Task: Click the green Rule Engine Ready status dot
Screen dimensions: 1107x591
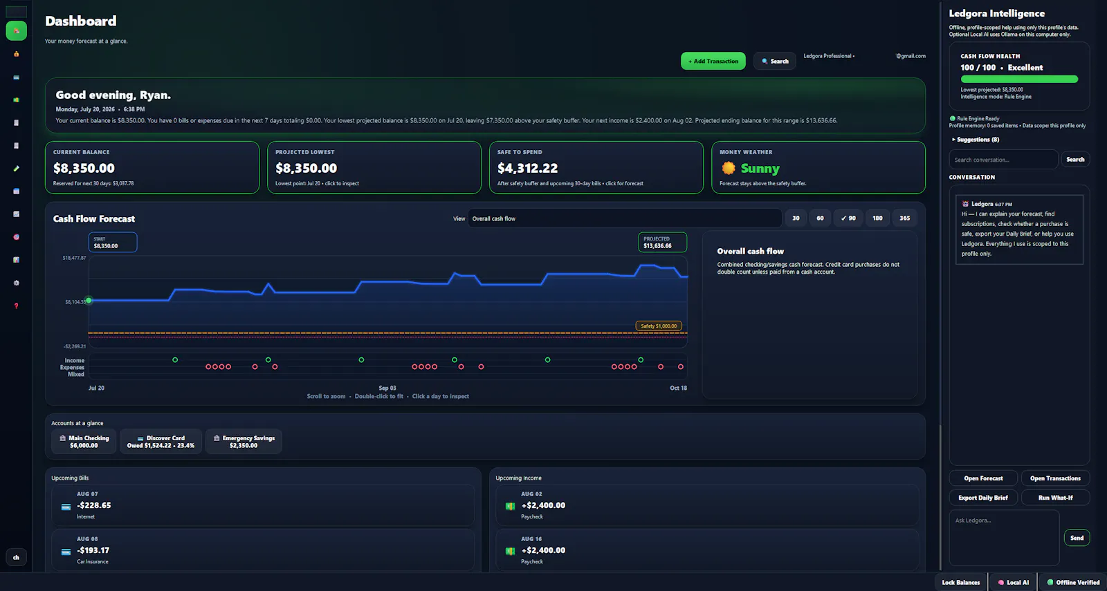Action: tap(953, 119)
